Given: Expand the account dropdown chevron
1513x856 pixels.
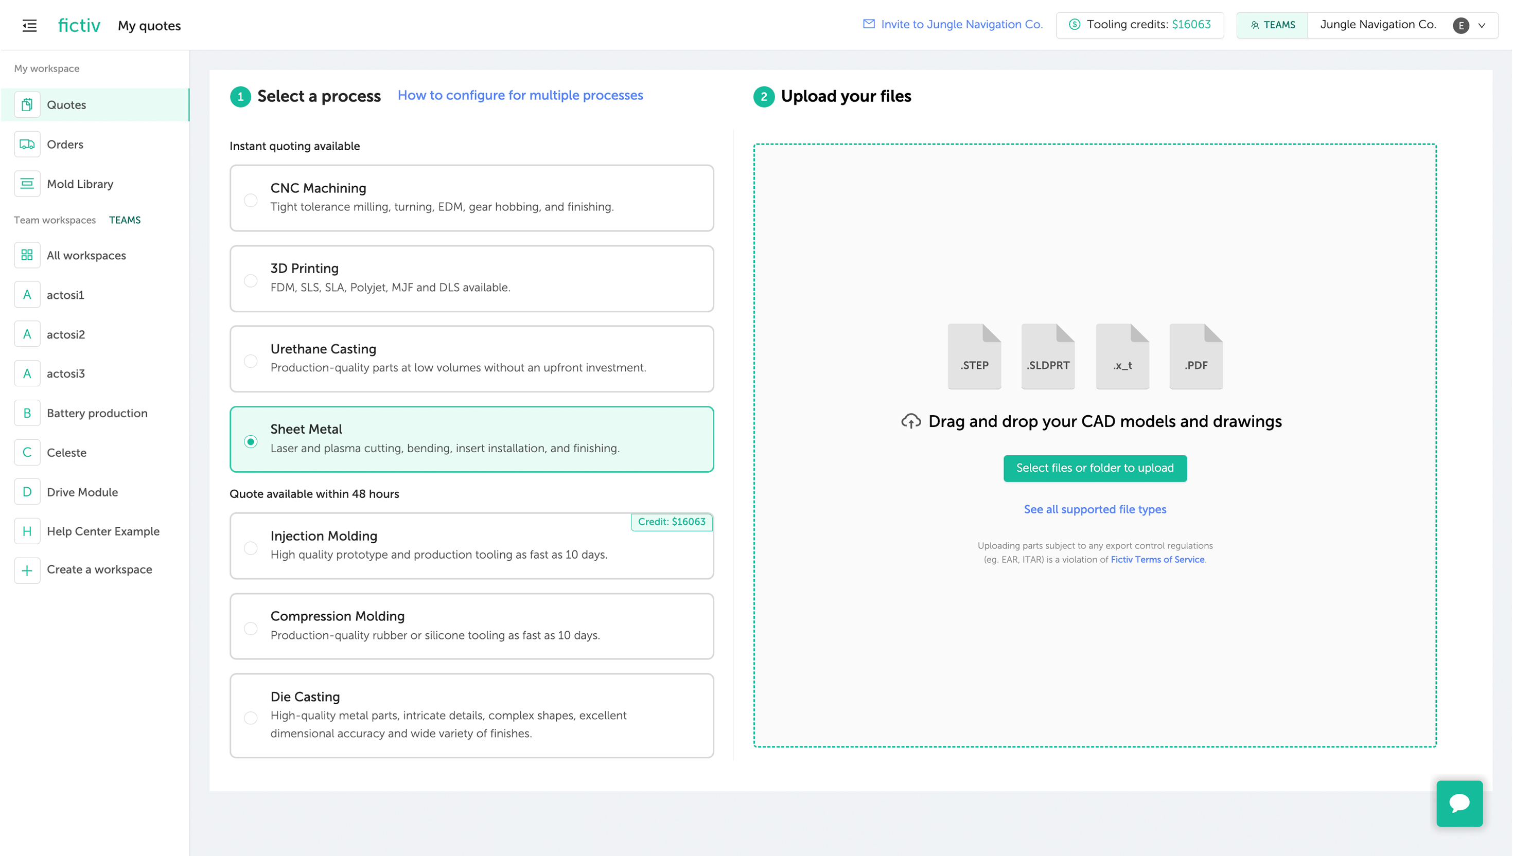Looking at the screenshot, I should click(x=1482, y=25).
